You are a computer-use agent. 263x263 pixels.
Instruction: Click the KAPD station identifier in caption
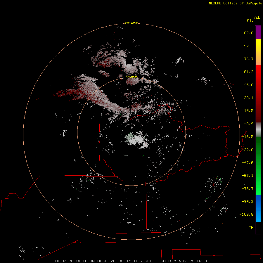(166, 261)
